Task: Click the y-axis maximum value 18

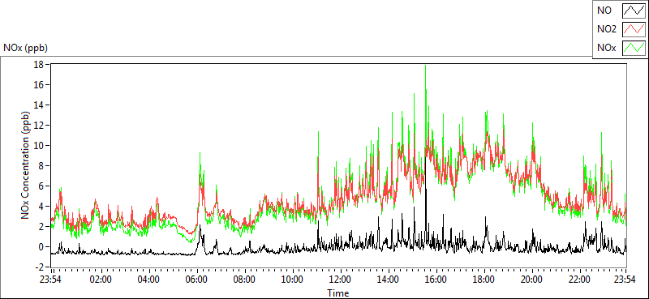Action: 38,65
